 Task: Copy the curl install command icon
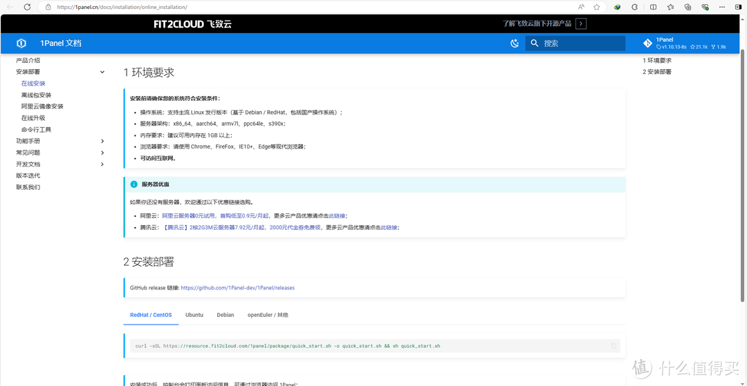(x=614, y=345)
